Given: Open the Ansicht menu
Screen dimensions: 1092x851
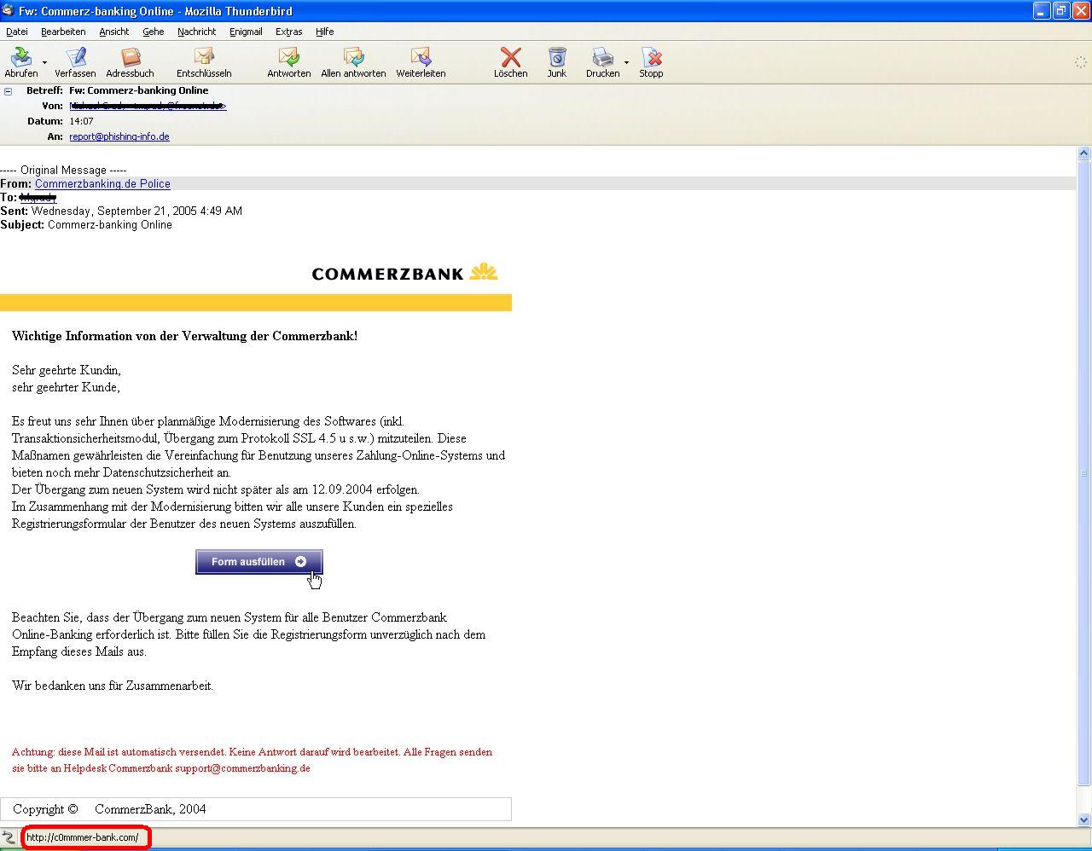Looking at the screenshot, I should pyautogui.click(x=113, y=32).
